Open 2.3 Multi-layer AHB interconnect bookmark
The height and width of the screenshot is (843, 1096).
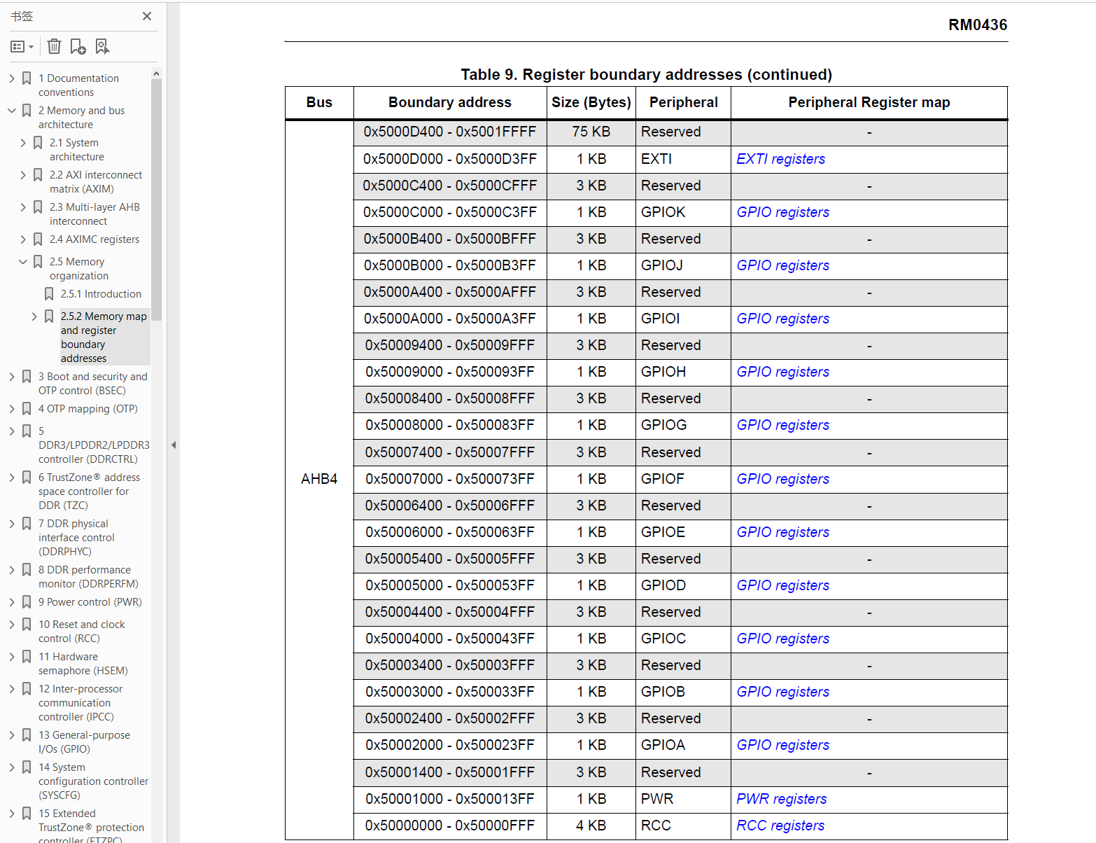point(94,214)
